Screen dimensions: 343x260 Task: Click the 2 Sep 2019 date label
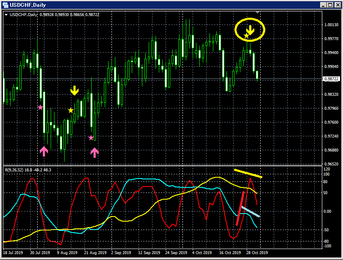click(x=121, y=252)
